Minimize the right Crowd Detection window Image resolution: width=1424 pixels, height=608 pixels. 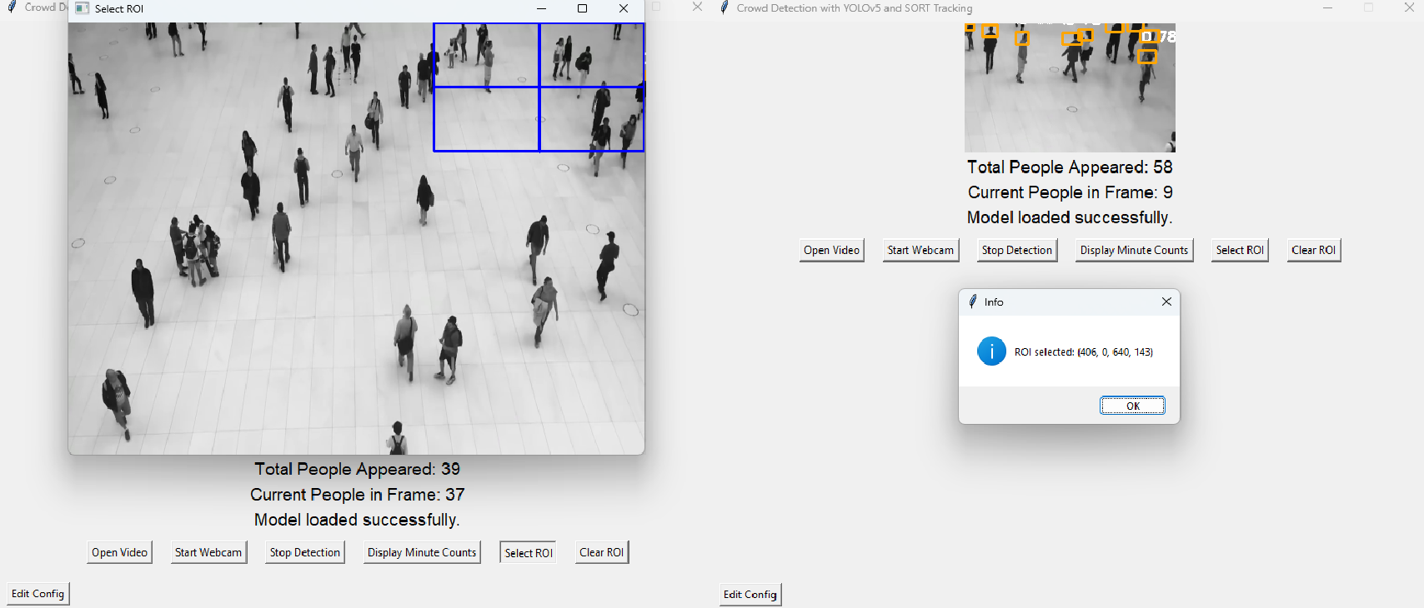pos(1327,7)
